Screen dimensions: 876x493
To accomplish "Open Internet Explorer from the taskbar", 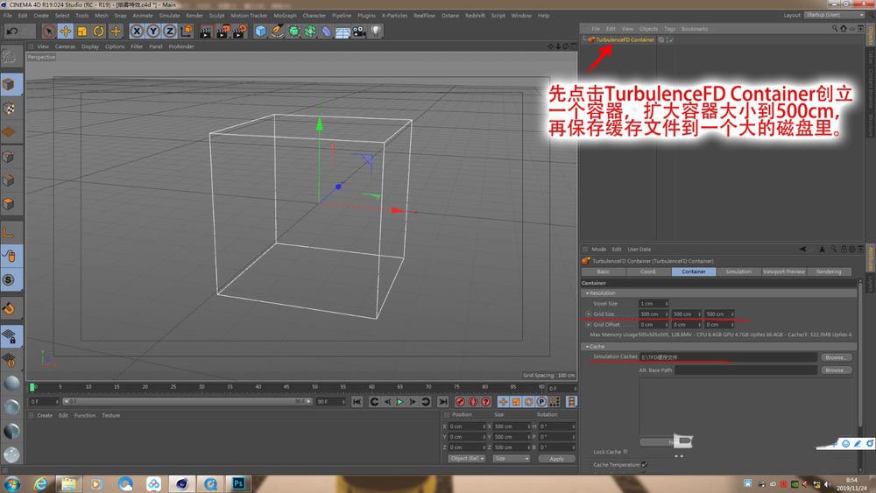I will pos(40,483).
